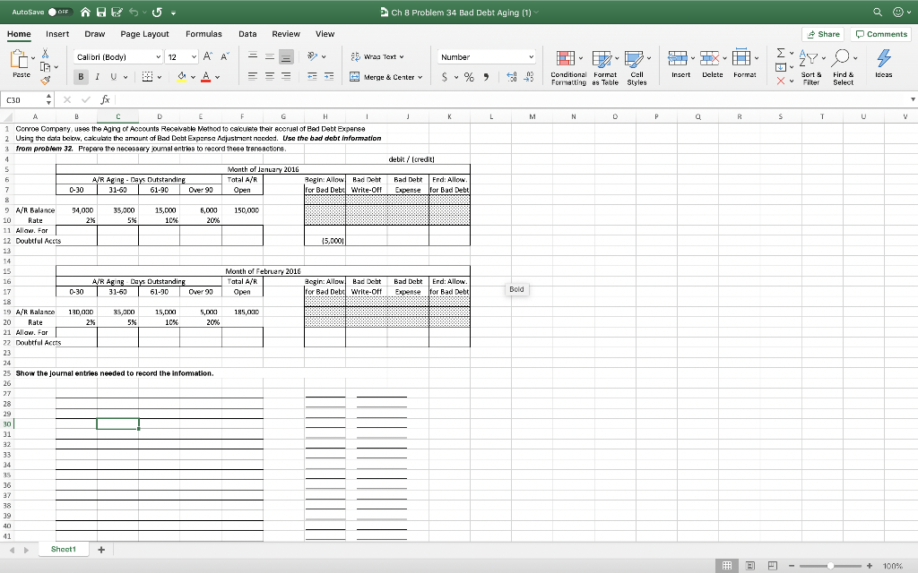918x573 pixels.
Task: Open the Page Layout ribbon tab
Action: coord(144,34)
